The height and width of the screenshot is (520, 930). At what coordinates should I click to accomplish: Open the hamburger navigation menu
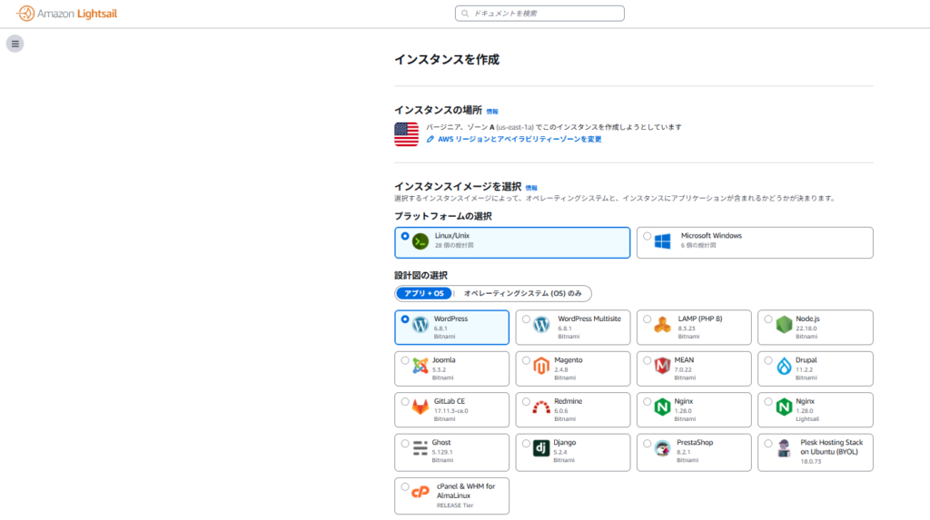[x=15, y=44]
